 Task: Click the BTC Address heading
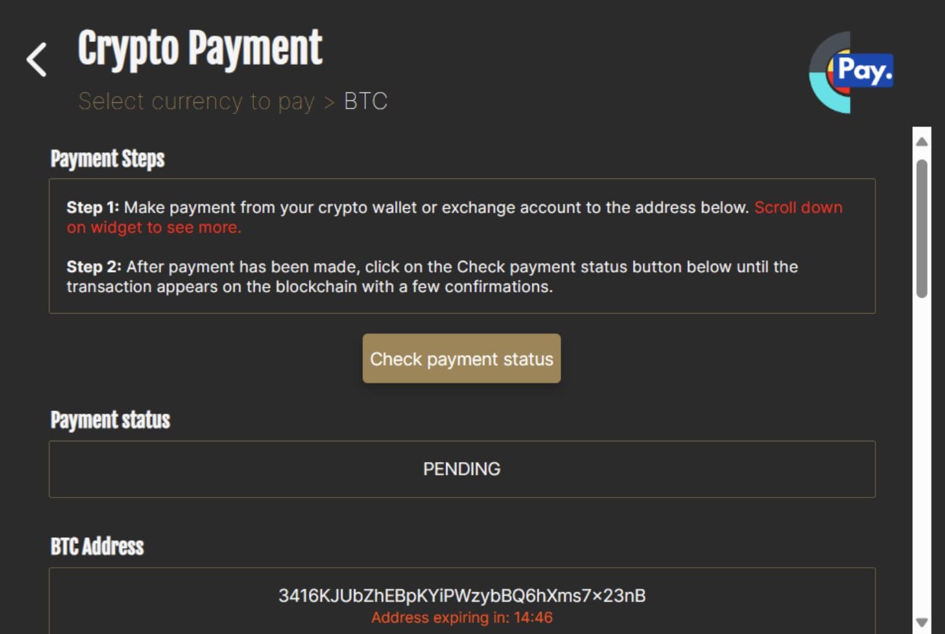[x=97, y=547]
